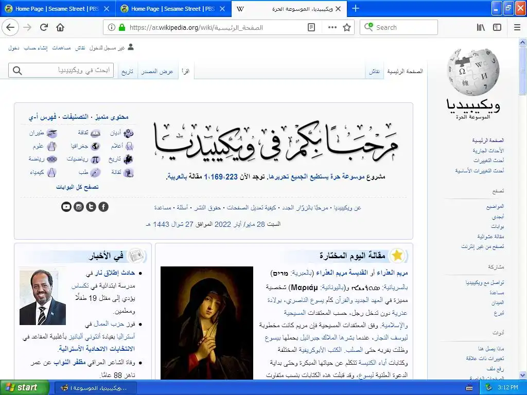This screenshot has height=395, width=527.
Task: Open 'الأحداث الجارية' current events in sidebar
Action: 488,151
